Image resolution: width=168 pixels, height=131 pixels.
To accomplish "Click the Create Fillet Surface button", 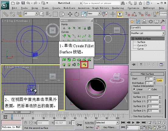I will (84, 65).
